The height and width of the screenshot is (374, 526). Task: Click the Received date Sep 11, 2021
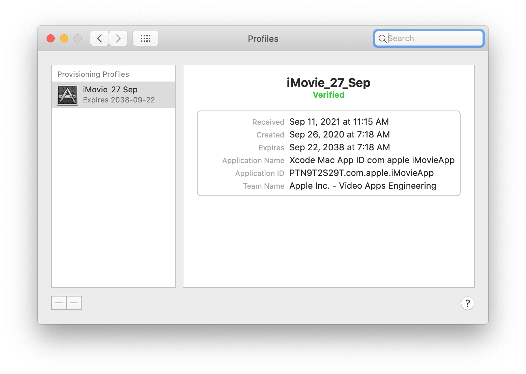point(339,122)
